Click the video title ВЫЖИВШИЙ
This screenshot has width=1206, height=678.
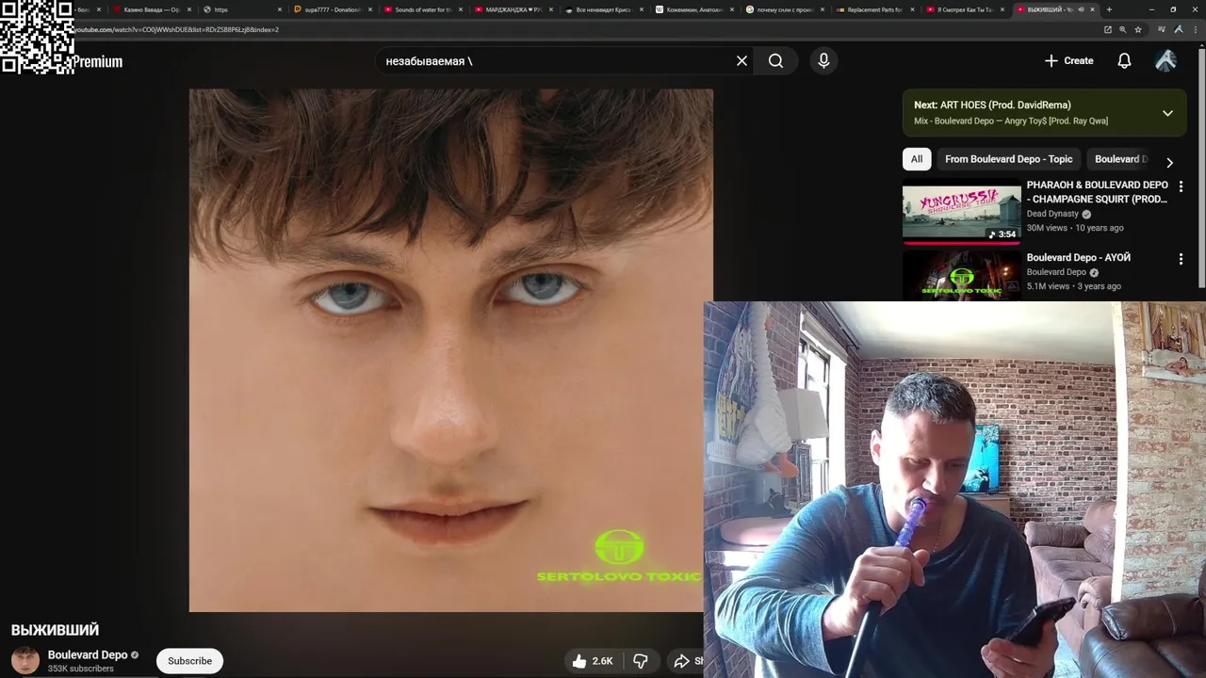click(55, 630)
